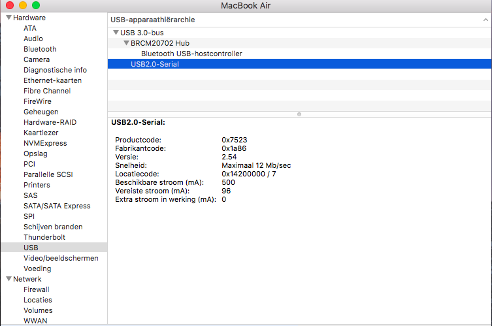
Task: Click the Extra stroom in werking value 0
Action: [223, 199]
